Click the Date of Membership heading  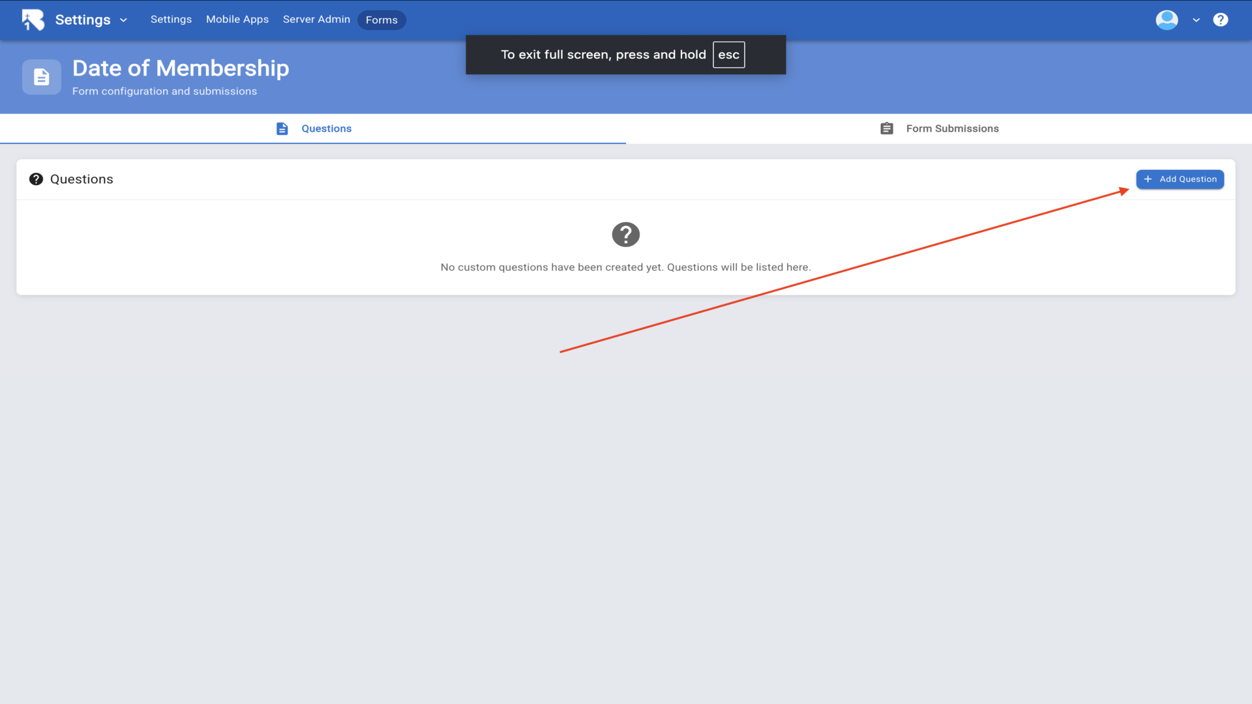coord(181,68)
